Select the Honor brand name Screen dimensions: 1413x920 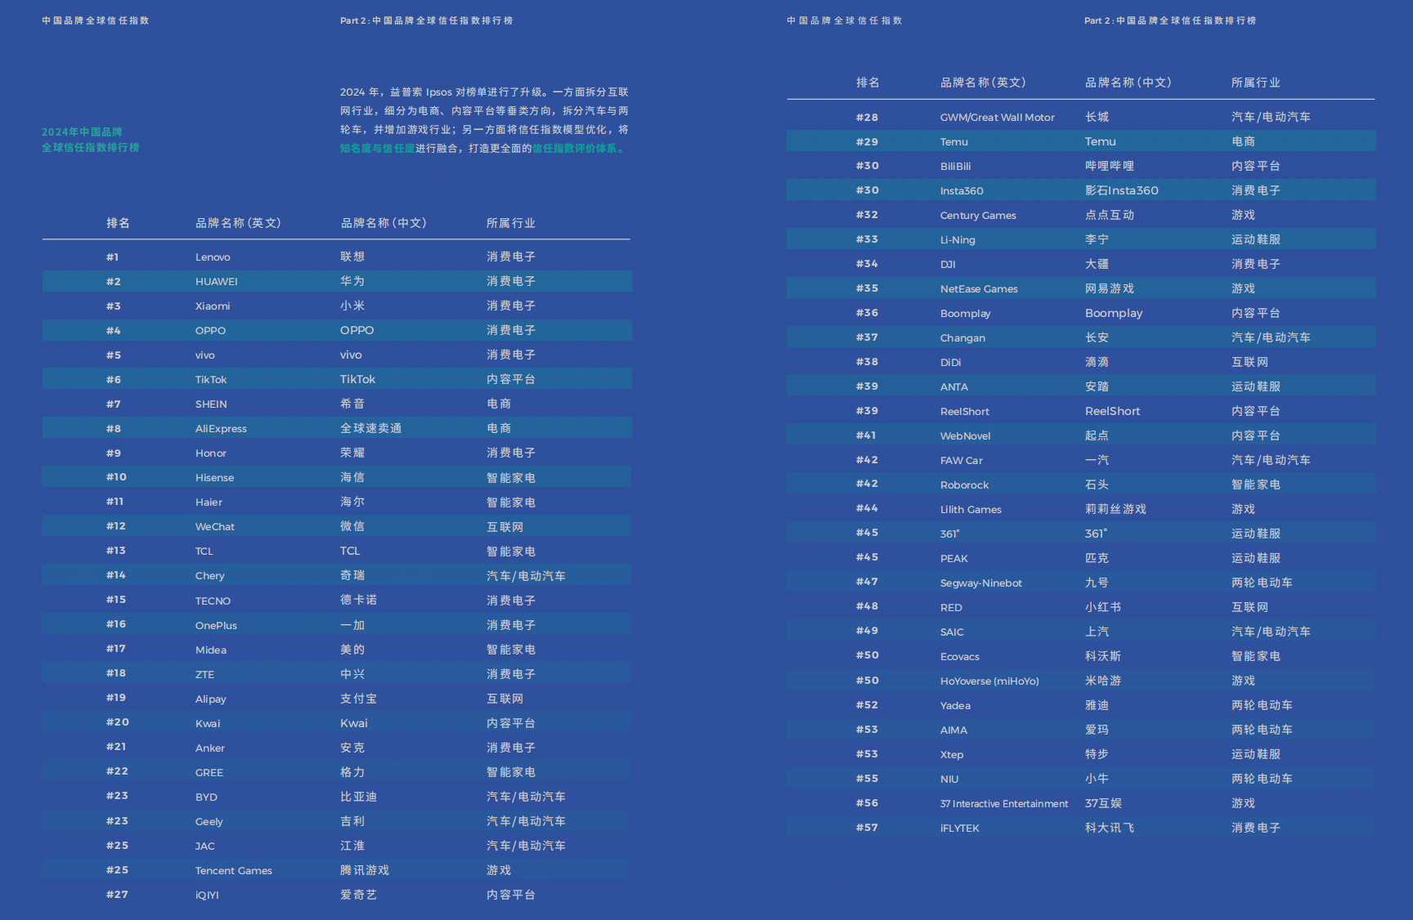tap(211, 453)
